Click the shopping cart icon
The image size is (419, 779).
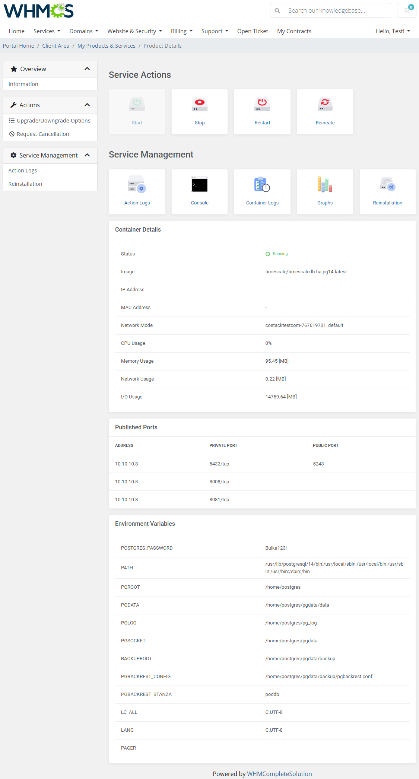click(x=407, y=10)
